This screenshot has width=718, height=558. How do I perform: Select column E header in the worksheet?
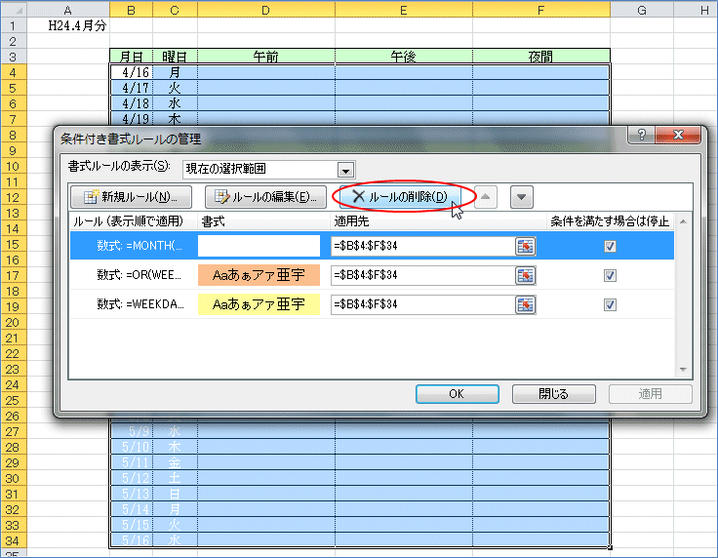[x=404, y=10]
